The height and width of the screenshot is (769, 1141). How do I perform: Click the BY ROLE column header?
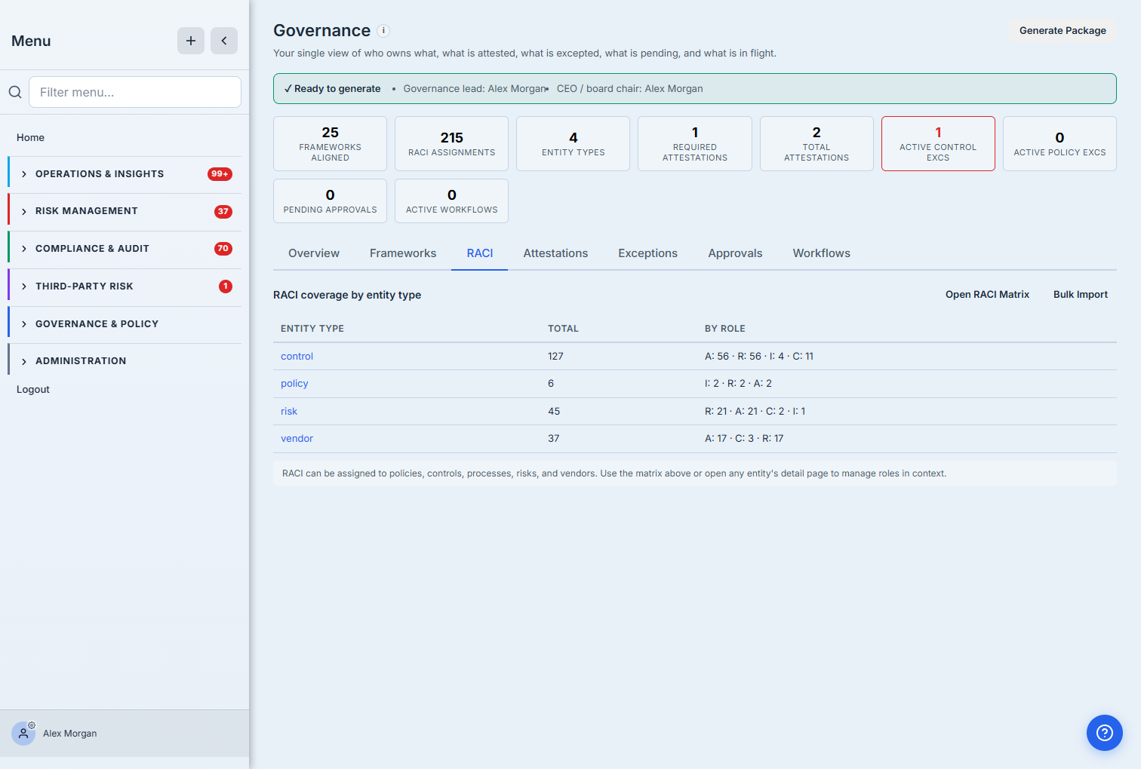pyautogui.click(x=725, y=329)
